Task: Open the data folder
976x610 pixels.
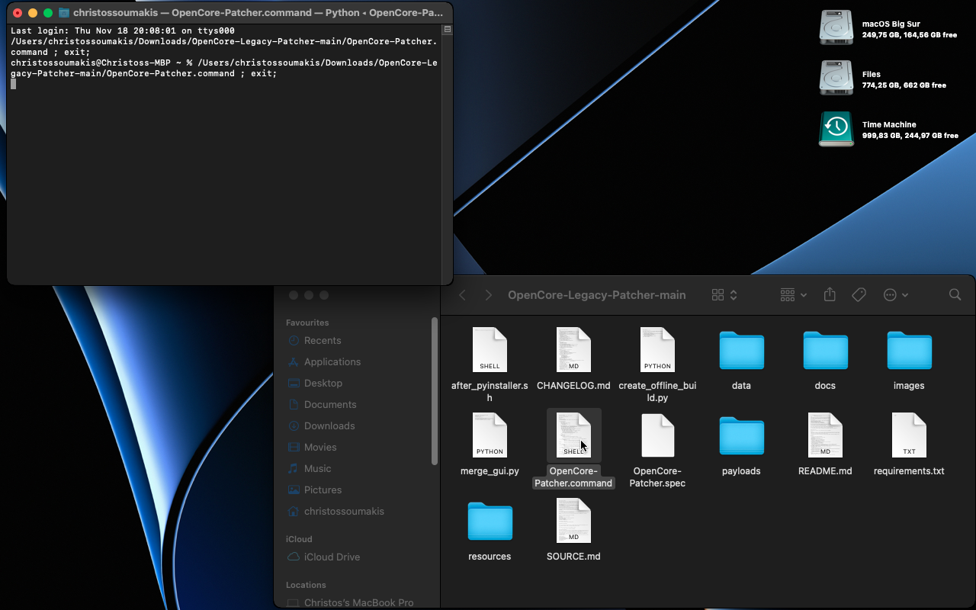Action: [x=741, y=352]
